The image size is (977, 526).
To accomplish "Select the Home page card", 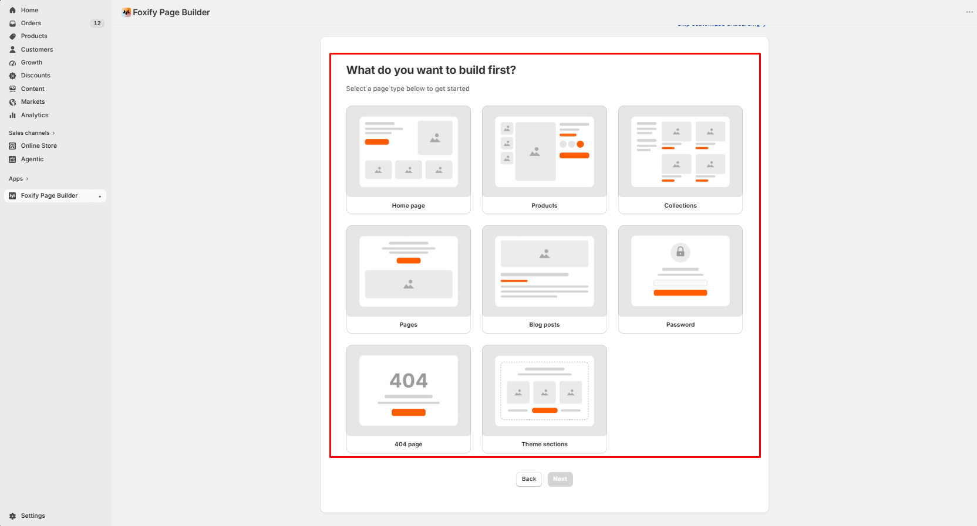I will pos(409,160).
